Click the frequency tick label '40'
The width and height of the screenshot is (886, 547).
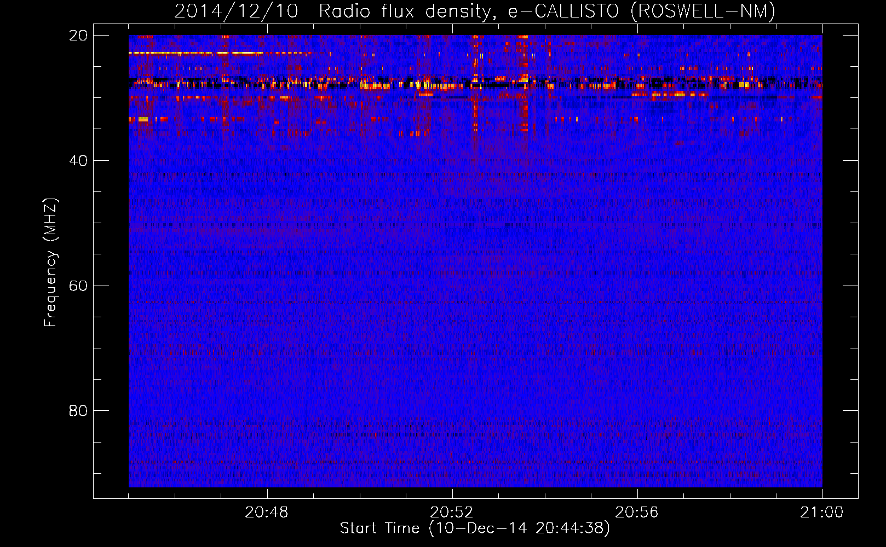tap(78, 161)
